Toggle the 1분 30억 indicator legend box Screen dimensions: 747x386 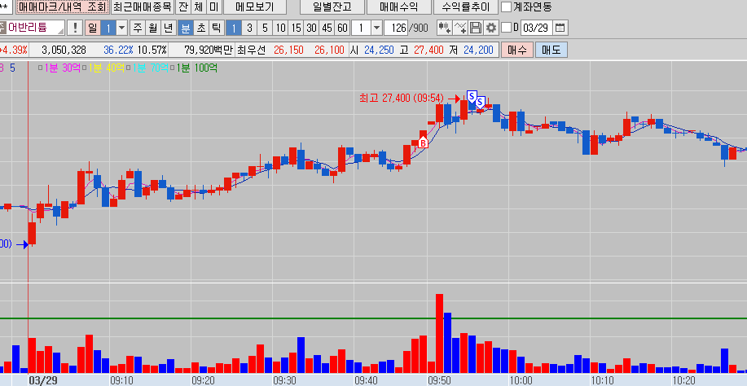40,68
